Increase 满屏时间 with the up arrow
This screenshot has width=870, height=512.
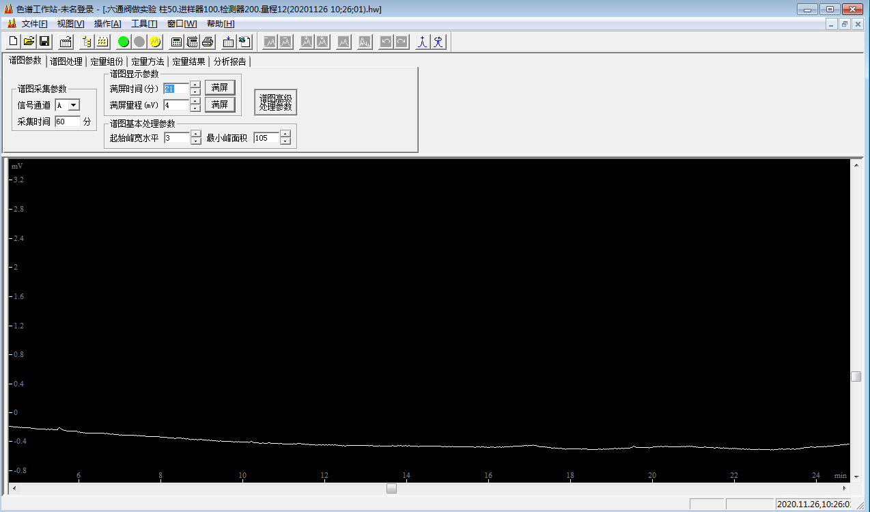coord(195,85)
